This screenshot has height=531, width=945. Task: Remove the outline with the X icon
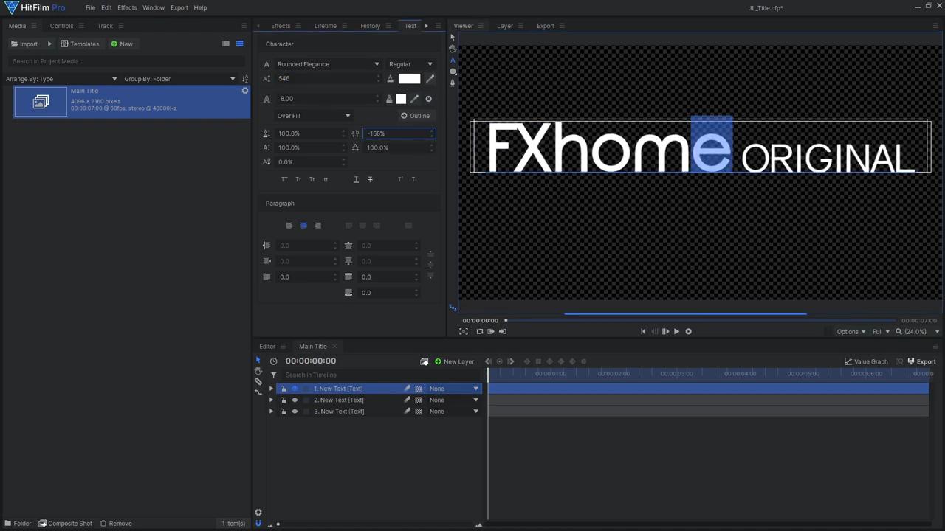point(428,99)
